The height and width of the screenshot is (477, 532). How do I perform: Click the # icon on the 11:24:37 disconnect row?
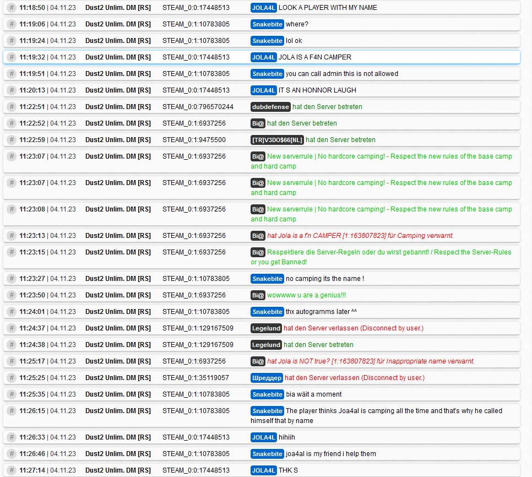(12, 328)
